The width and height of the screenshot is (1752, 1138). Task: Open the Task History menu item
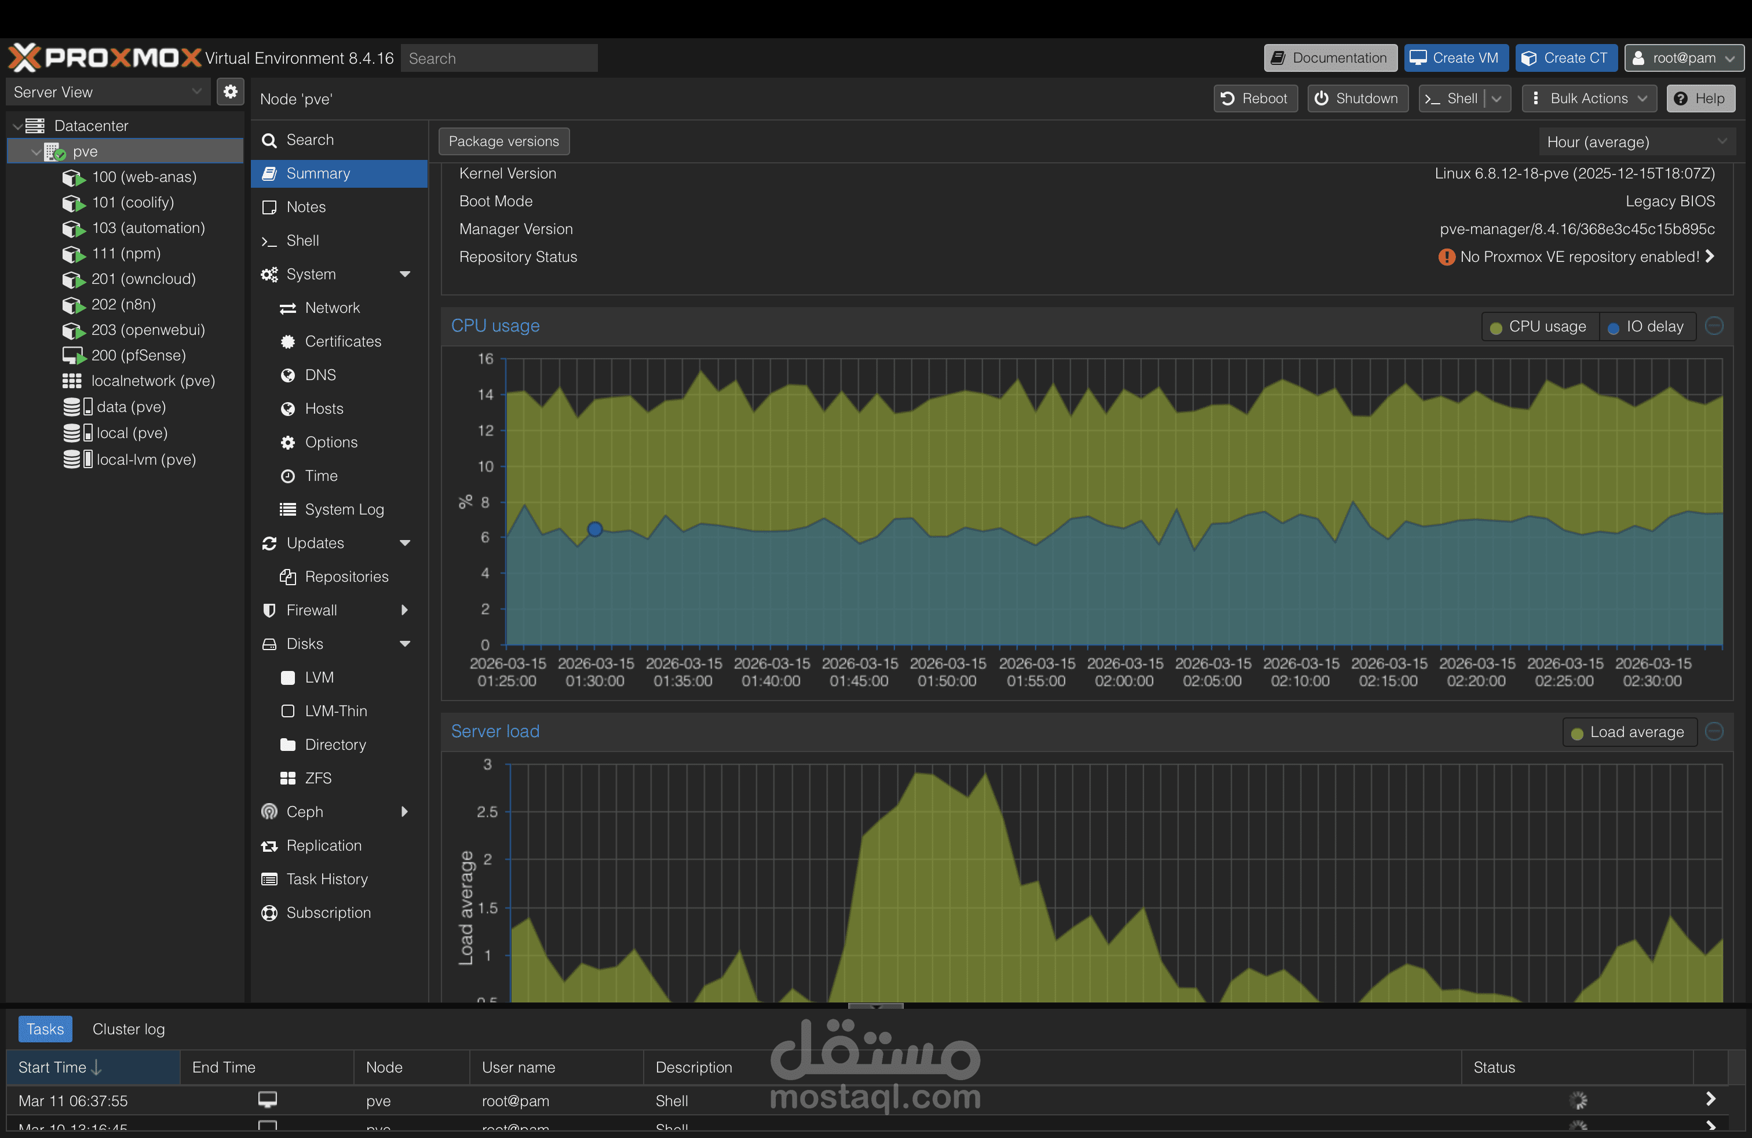(x=326, y=879)
